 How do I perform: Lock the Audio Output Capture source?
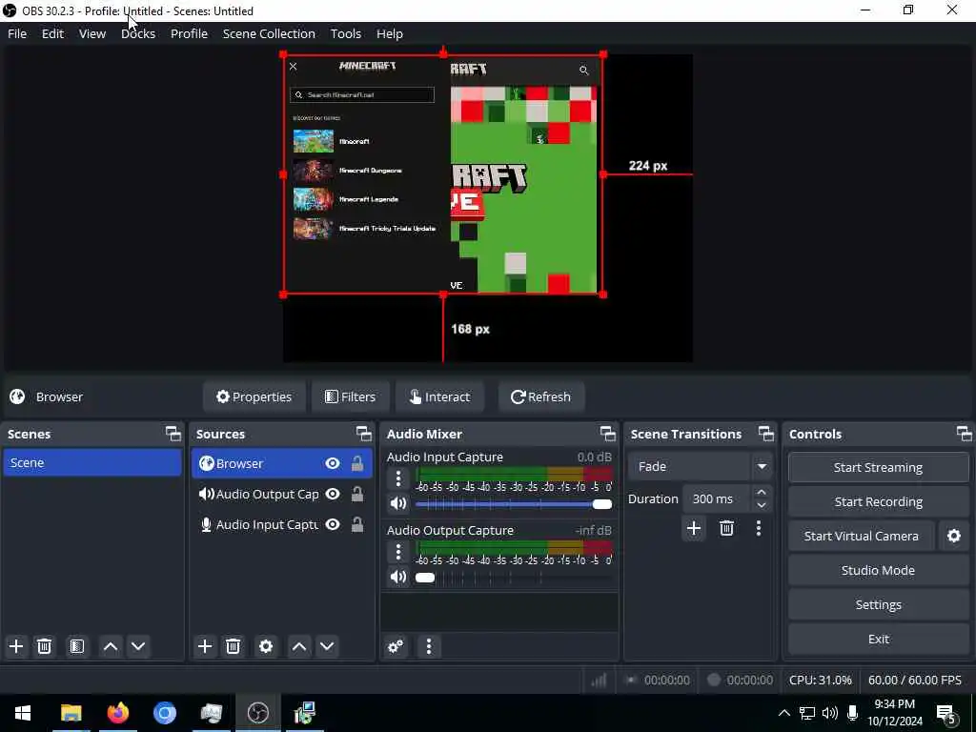[x=357, y=494]
